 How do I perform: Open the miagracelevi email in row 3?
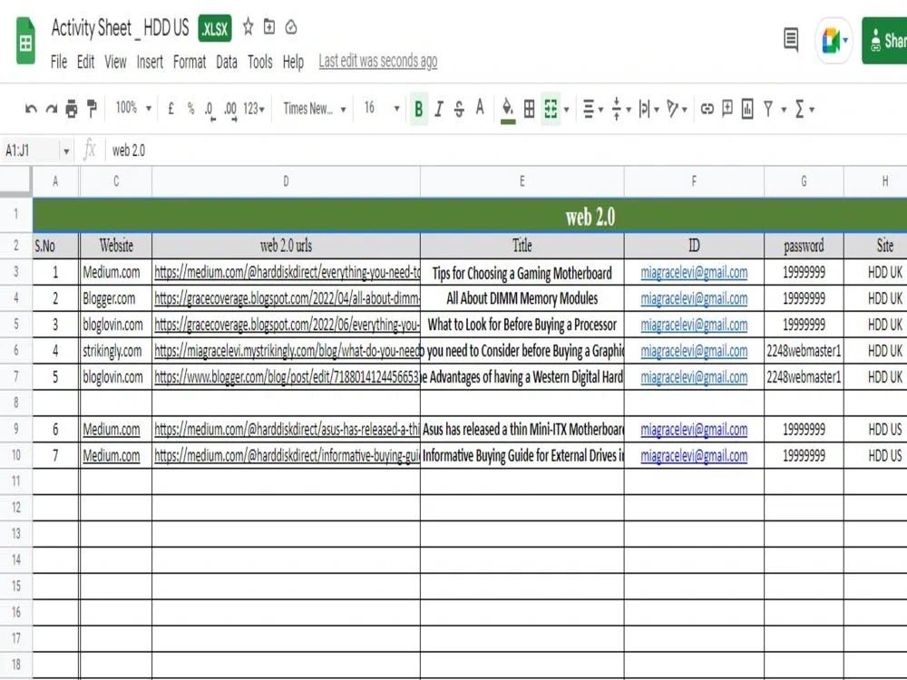[x=694, y=272]
